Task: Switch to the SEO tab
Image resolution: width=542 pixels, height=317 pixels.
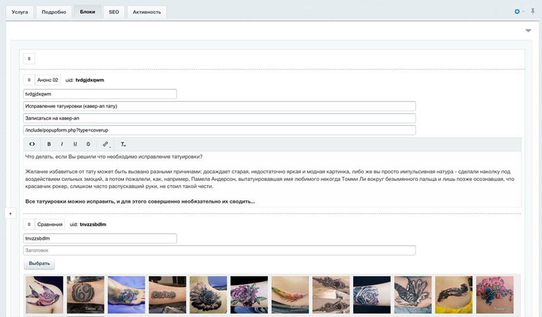Action: pos(114,12)
